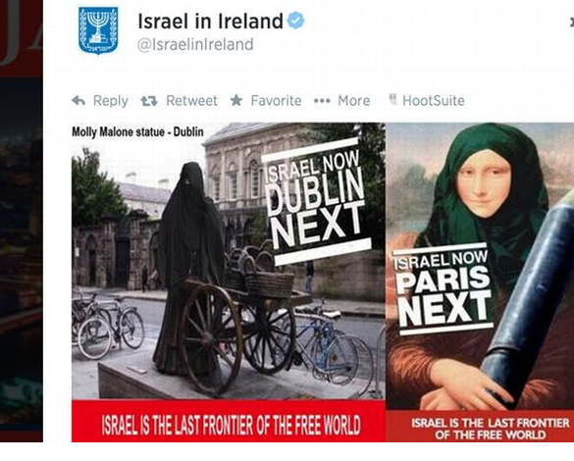The height and width of the screenshot is (461, 574).
Task: Open the "Israel in Ireland" profile name
Action: (210, 21)
